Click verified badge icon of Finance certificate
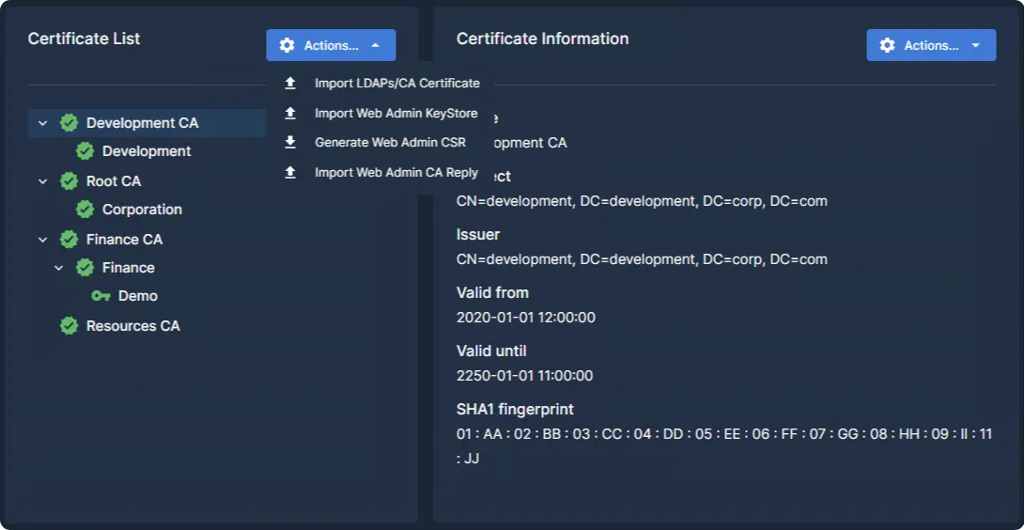This screenshot has width=1025, height=530. click(85, 267)
